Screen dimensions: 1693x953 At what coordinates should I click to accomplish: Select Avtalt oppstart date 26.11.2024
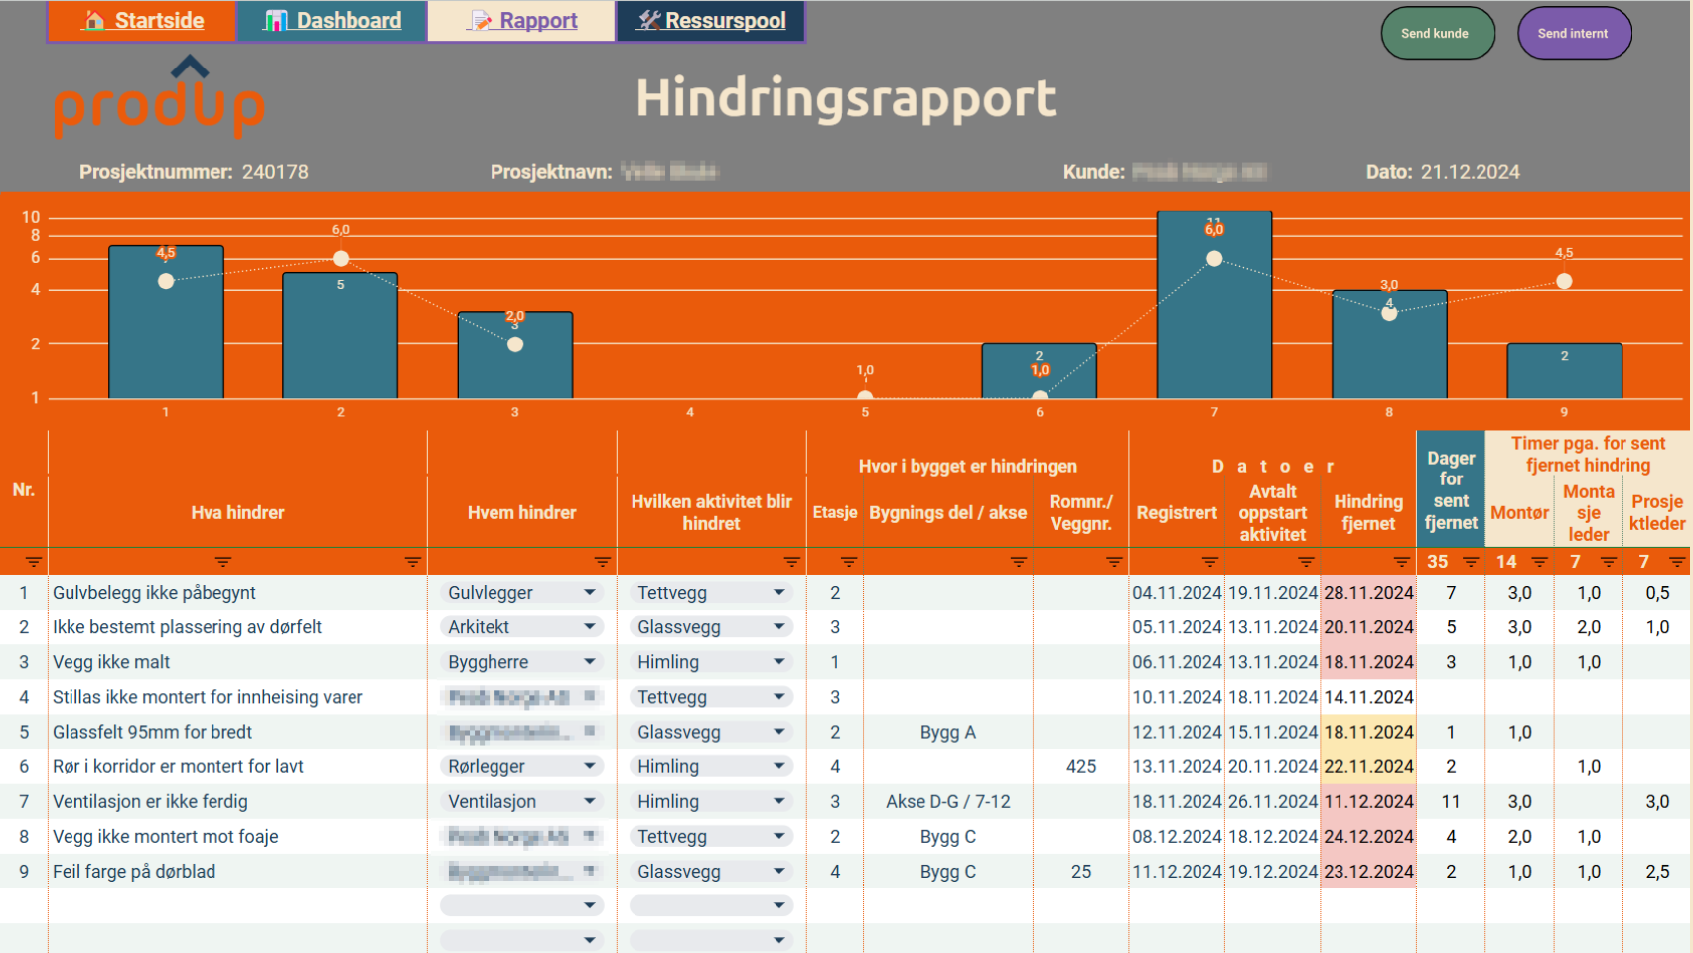click(1273, 801)
